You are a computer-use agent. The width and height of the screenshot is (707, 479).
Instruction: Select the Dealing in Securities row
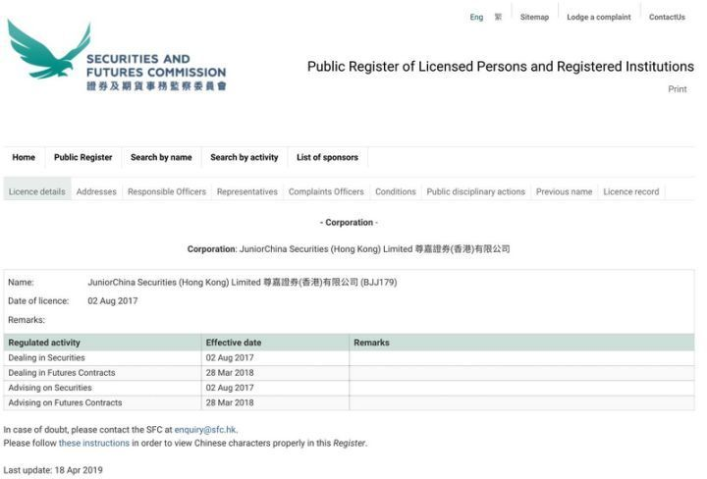pos(349,358)
